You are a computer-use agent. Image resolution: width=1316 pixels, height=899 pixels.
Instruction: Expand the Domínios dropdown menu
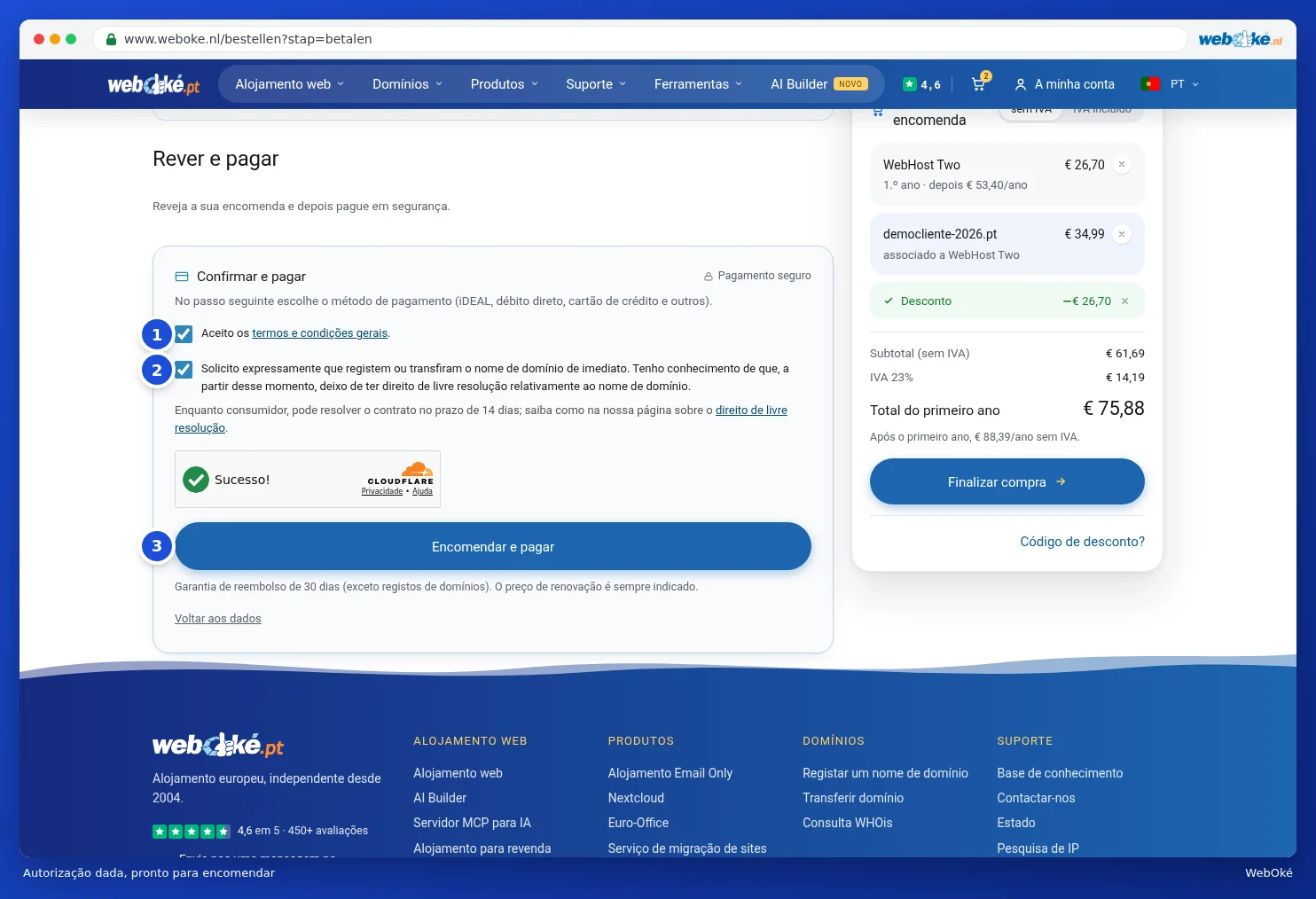pos(407,84)
